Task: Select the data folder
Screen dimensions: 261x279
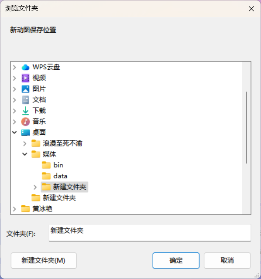Action: coord(55,176)
